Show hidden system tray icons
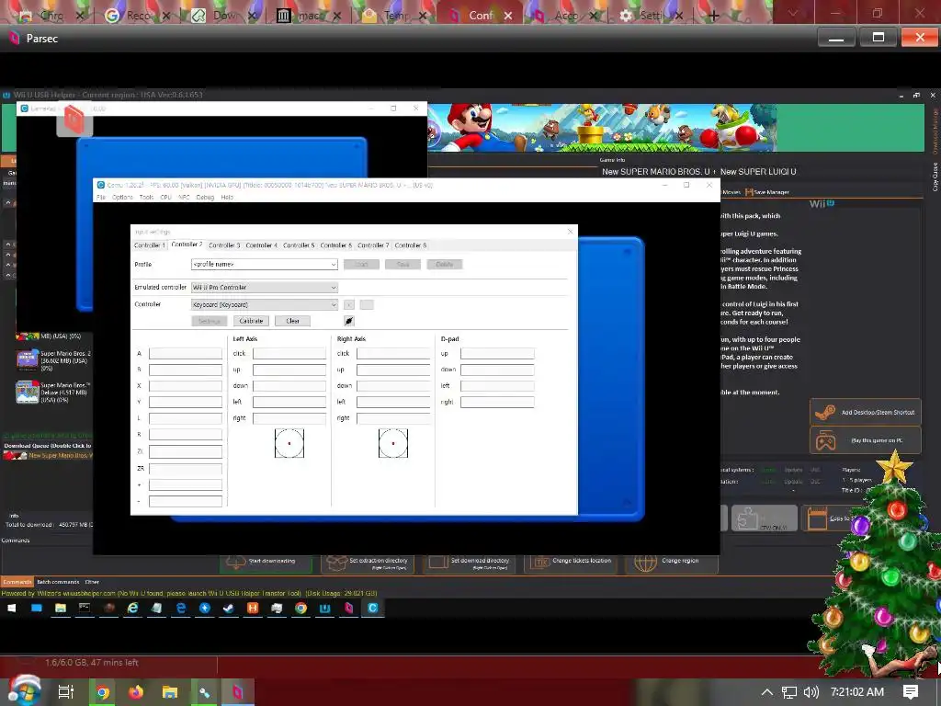The image size is (941, 706). pyautogui.click(x=767, y=692)
